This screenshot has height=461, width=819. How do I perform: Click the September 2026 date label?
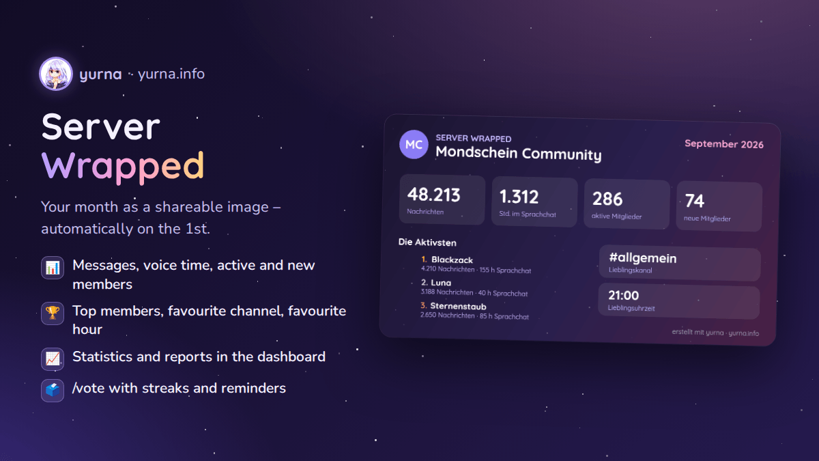pos(724,144)
